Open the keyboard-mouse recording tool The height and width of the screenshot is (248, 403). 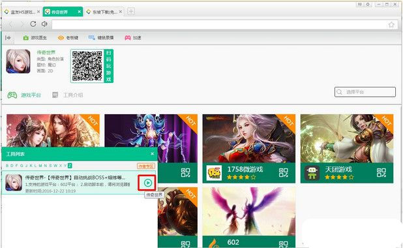101,38
